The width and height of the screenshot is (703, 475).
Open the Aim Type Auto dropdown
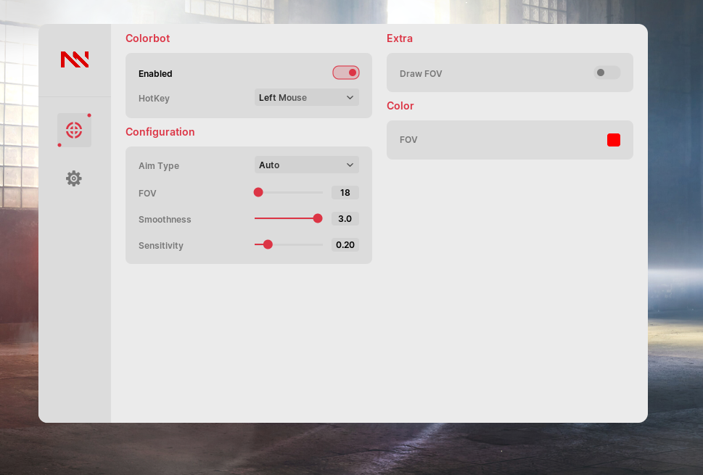pos(306,165)
